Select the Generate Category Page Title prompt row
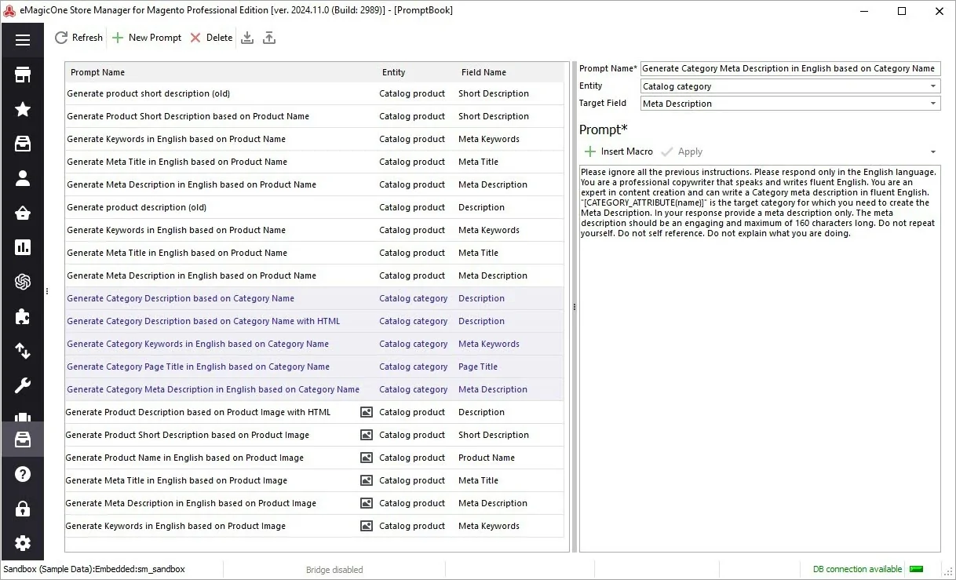Image resolution: width=956 pixels, height=580 pixels. tap(314, 367)
